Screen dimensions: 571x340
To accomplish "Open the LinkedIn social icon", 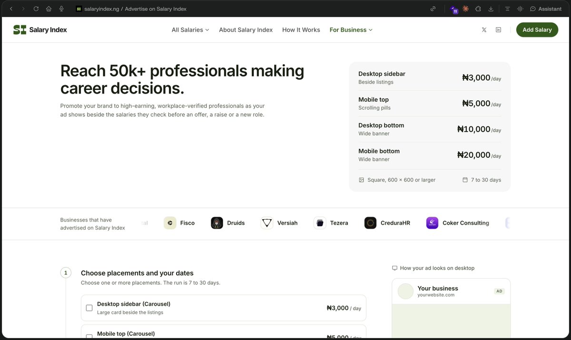I will tap(498, 29).
